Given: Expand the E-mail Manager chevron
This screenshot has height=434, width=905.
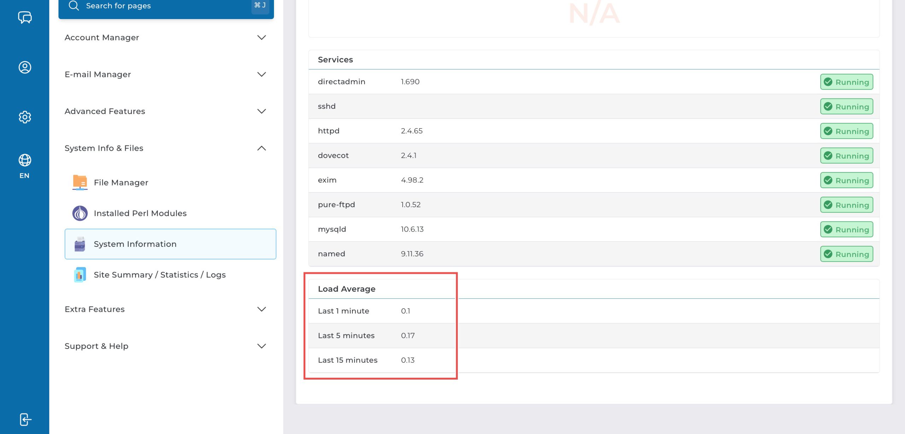Looking at the screenshot, I should point(261,75).
